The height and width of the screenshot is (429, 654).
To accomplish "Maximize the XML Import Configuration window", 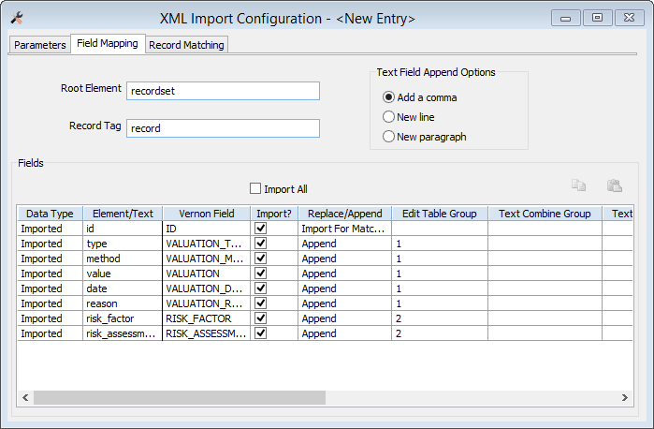I will [597, 18].
